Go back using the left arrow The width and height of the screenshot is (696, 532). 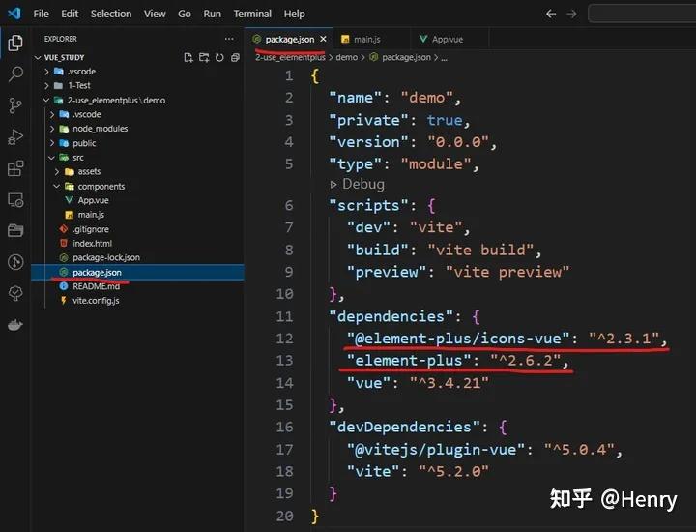551,14
